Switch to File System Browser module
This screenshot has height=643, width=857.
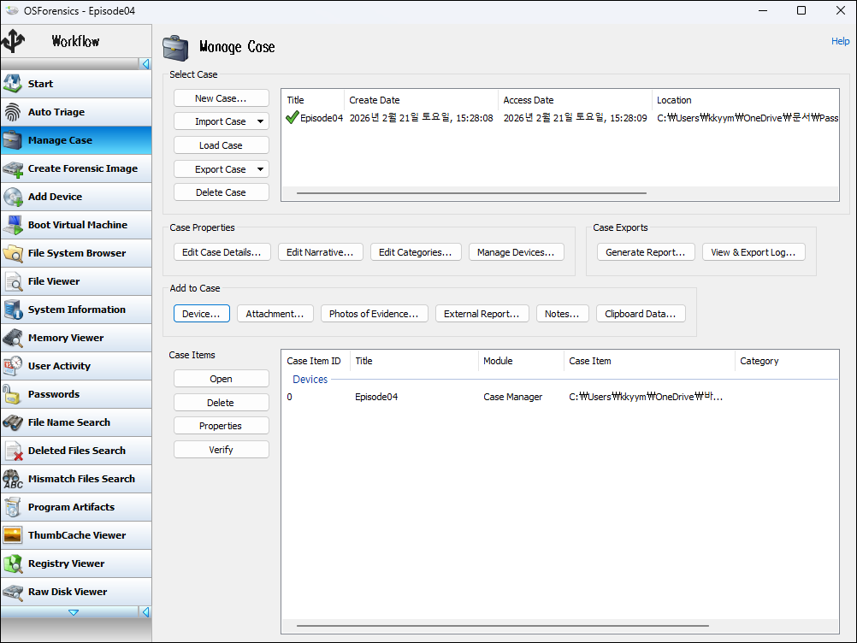pos(76,253)
